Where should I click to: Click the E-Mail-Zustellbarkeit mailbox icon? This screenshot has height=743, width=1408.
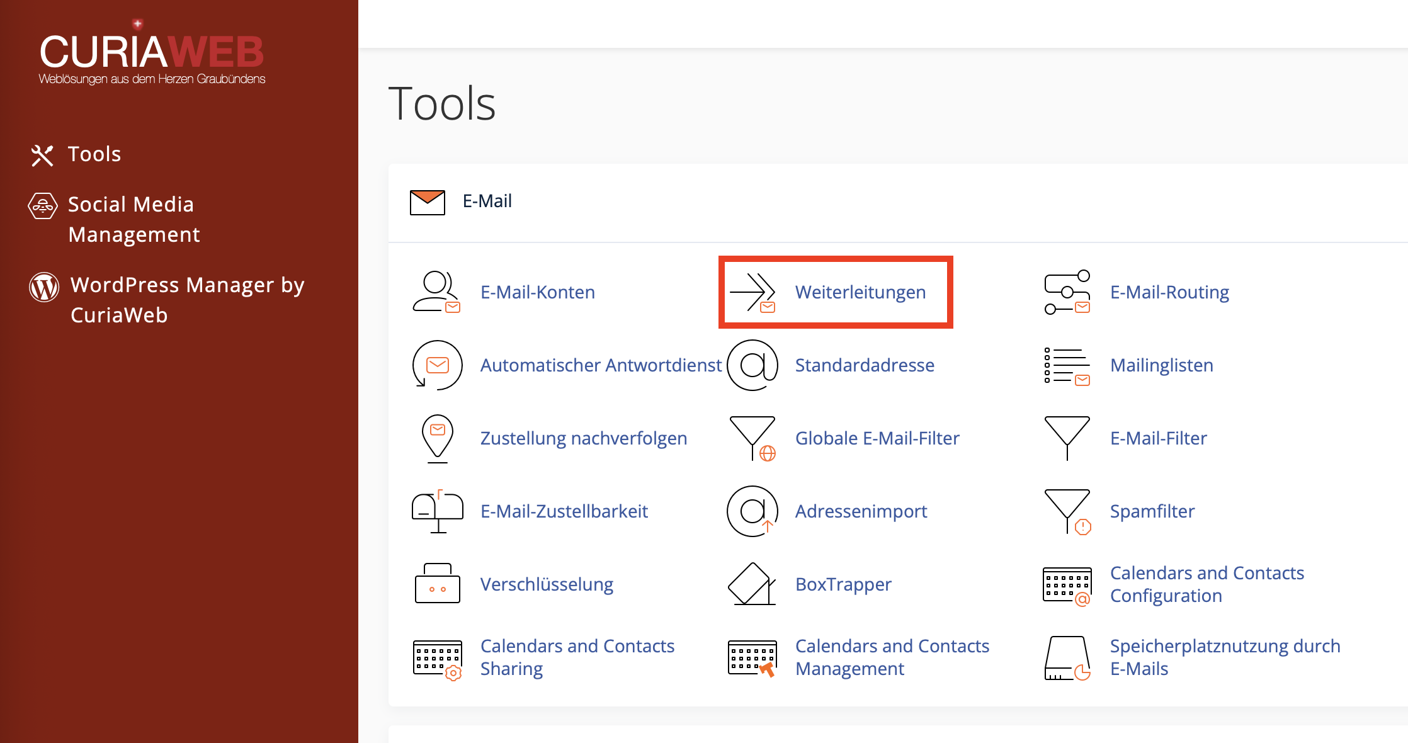(x=438, y=511)
